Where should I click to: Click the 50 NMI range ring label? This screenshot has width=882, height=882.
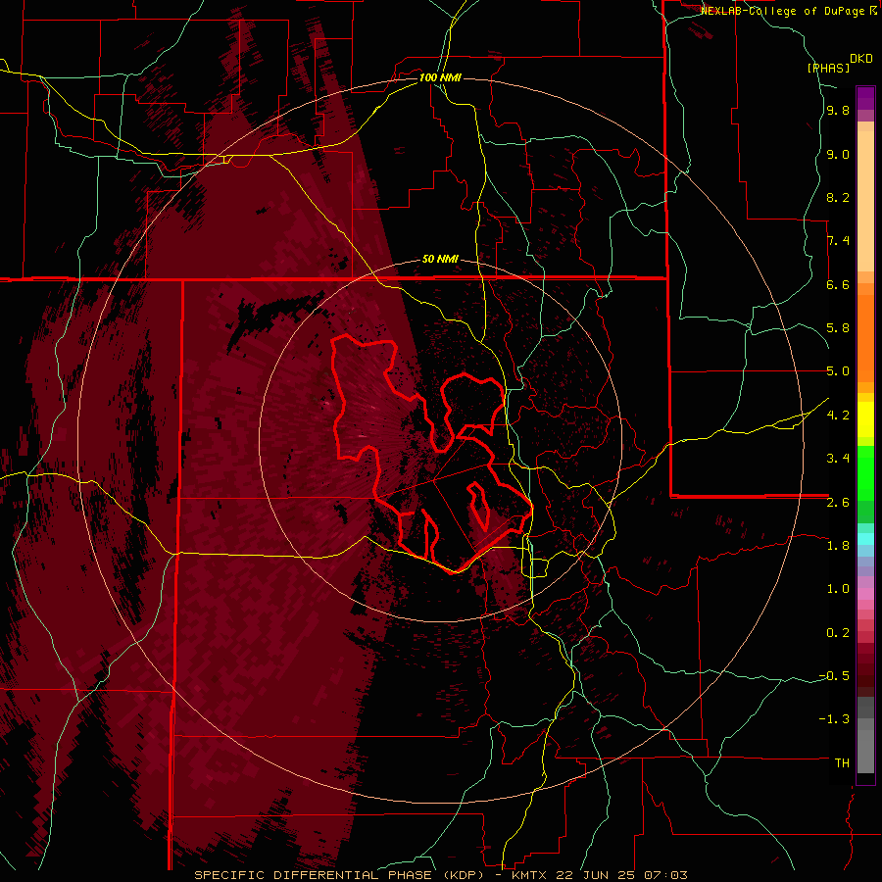(x=440, y=259)
